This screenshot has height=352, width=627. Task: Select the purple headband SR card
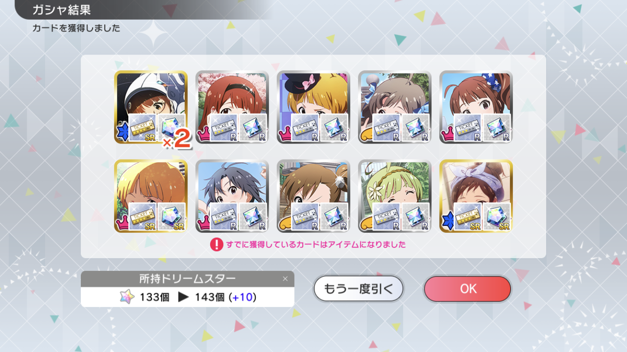(x=476, y=196)
